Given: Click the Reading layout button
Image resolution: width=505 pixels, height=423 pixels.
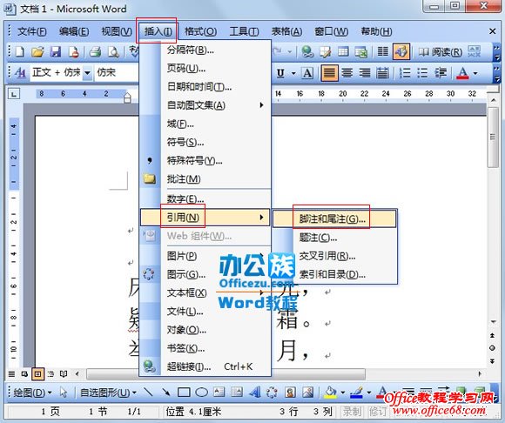Looking at the screenshot, I should coord(440,52).
